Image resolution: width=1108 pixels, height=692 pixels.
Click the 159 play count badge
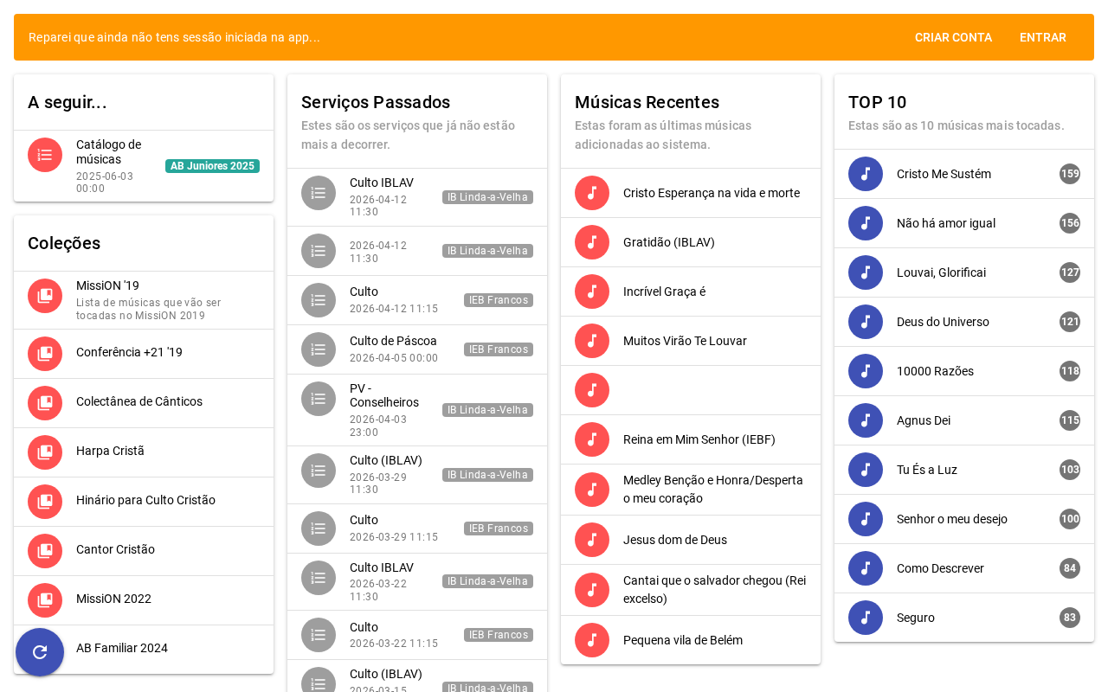click(1070, 174)
